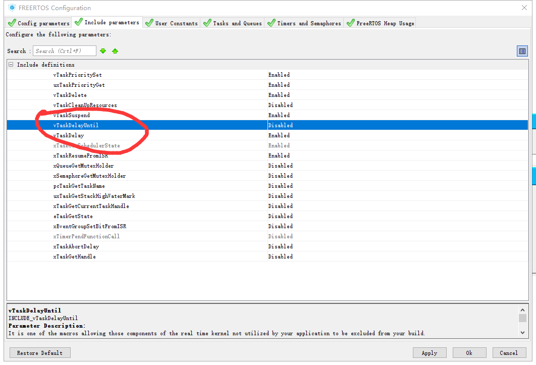Open the FreeRTOS Heap Usage tab

(x=380, y=23)
